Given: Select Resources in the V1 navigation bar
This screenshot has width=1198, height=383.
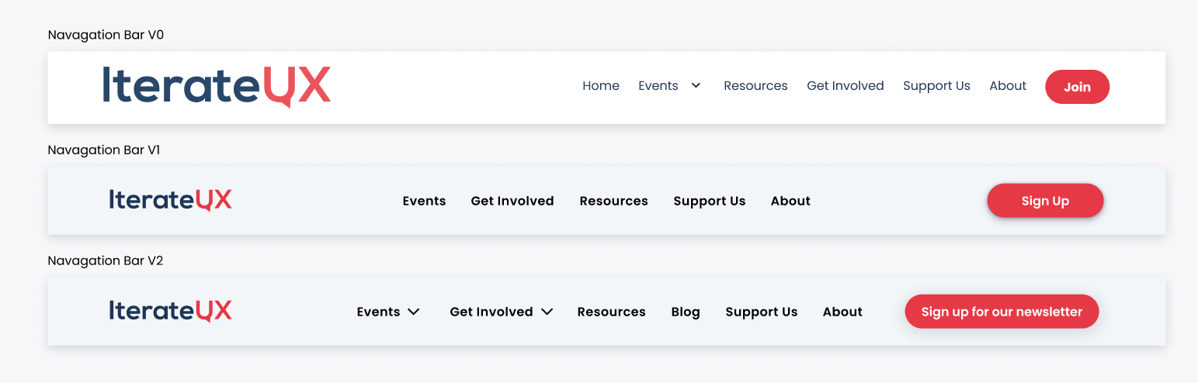Looking at the screenshot, I should [613, 201].
